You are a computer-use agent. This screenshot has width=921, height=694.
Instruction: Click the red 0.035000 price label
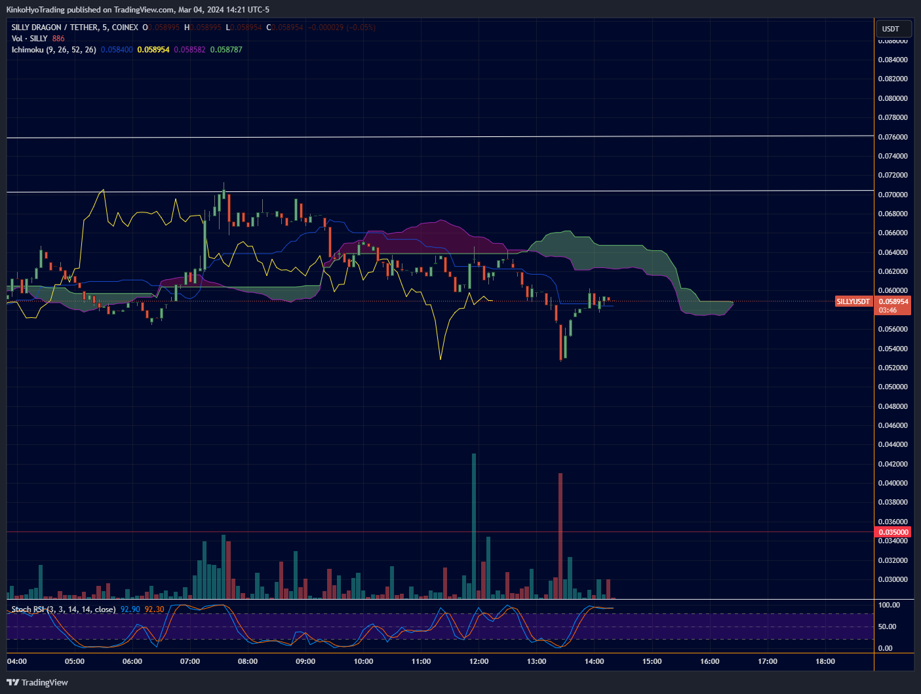[x=893, y=532]
